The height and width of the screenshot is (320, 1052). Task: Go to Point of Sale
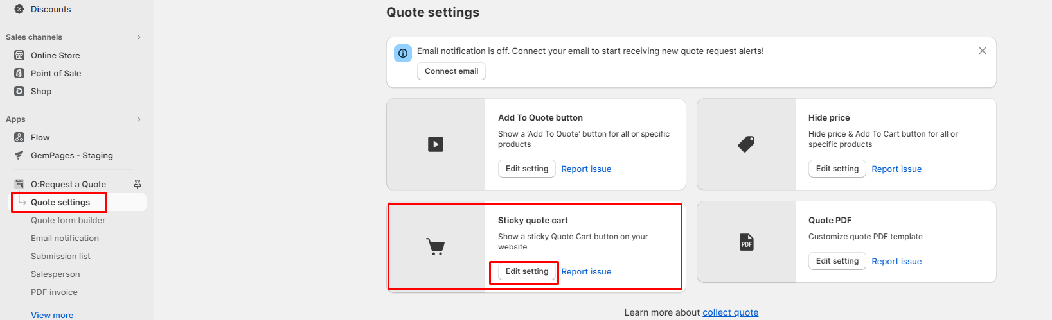pyautogui.click(x=56, y=73)
